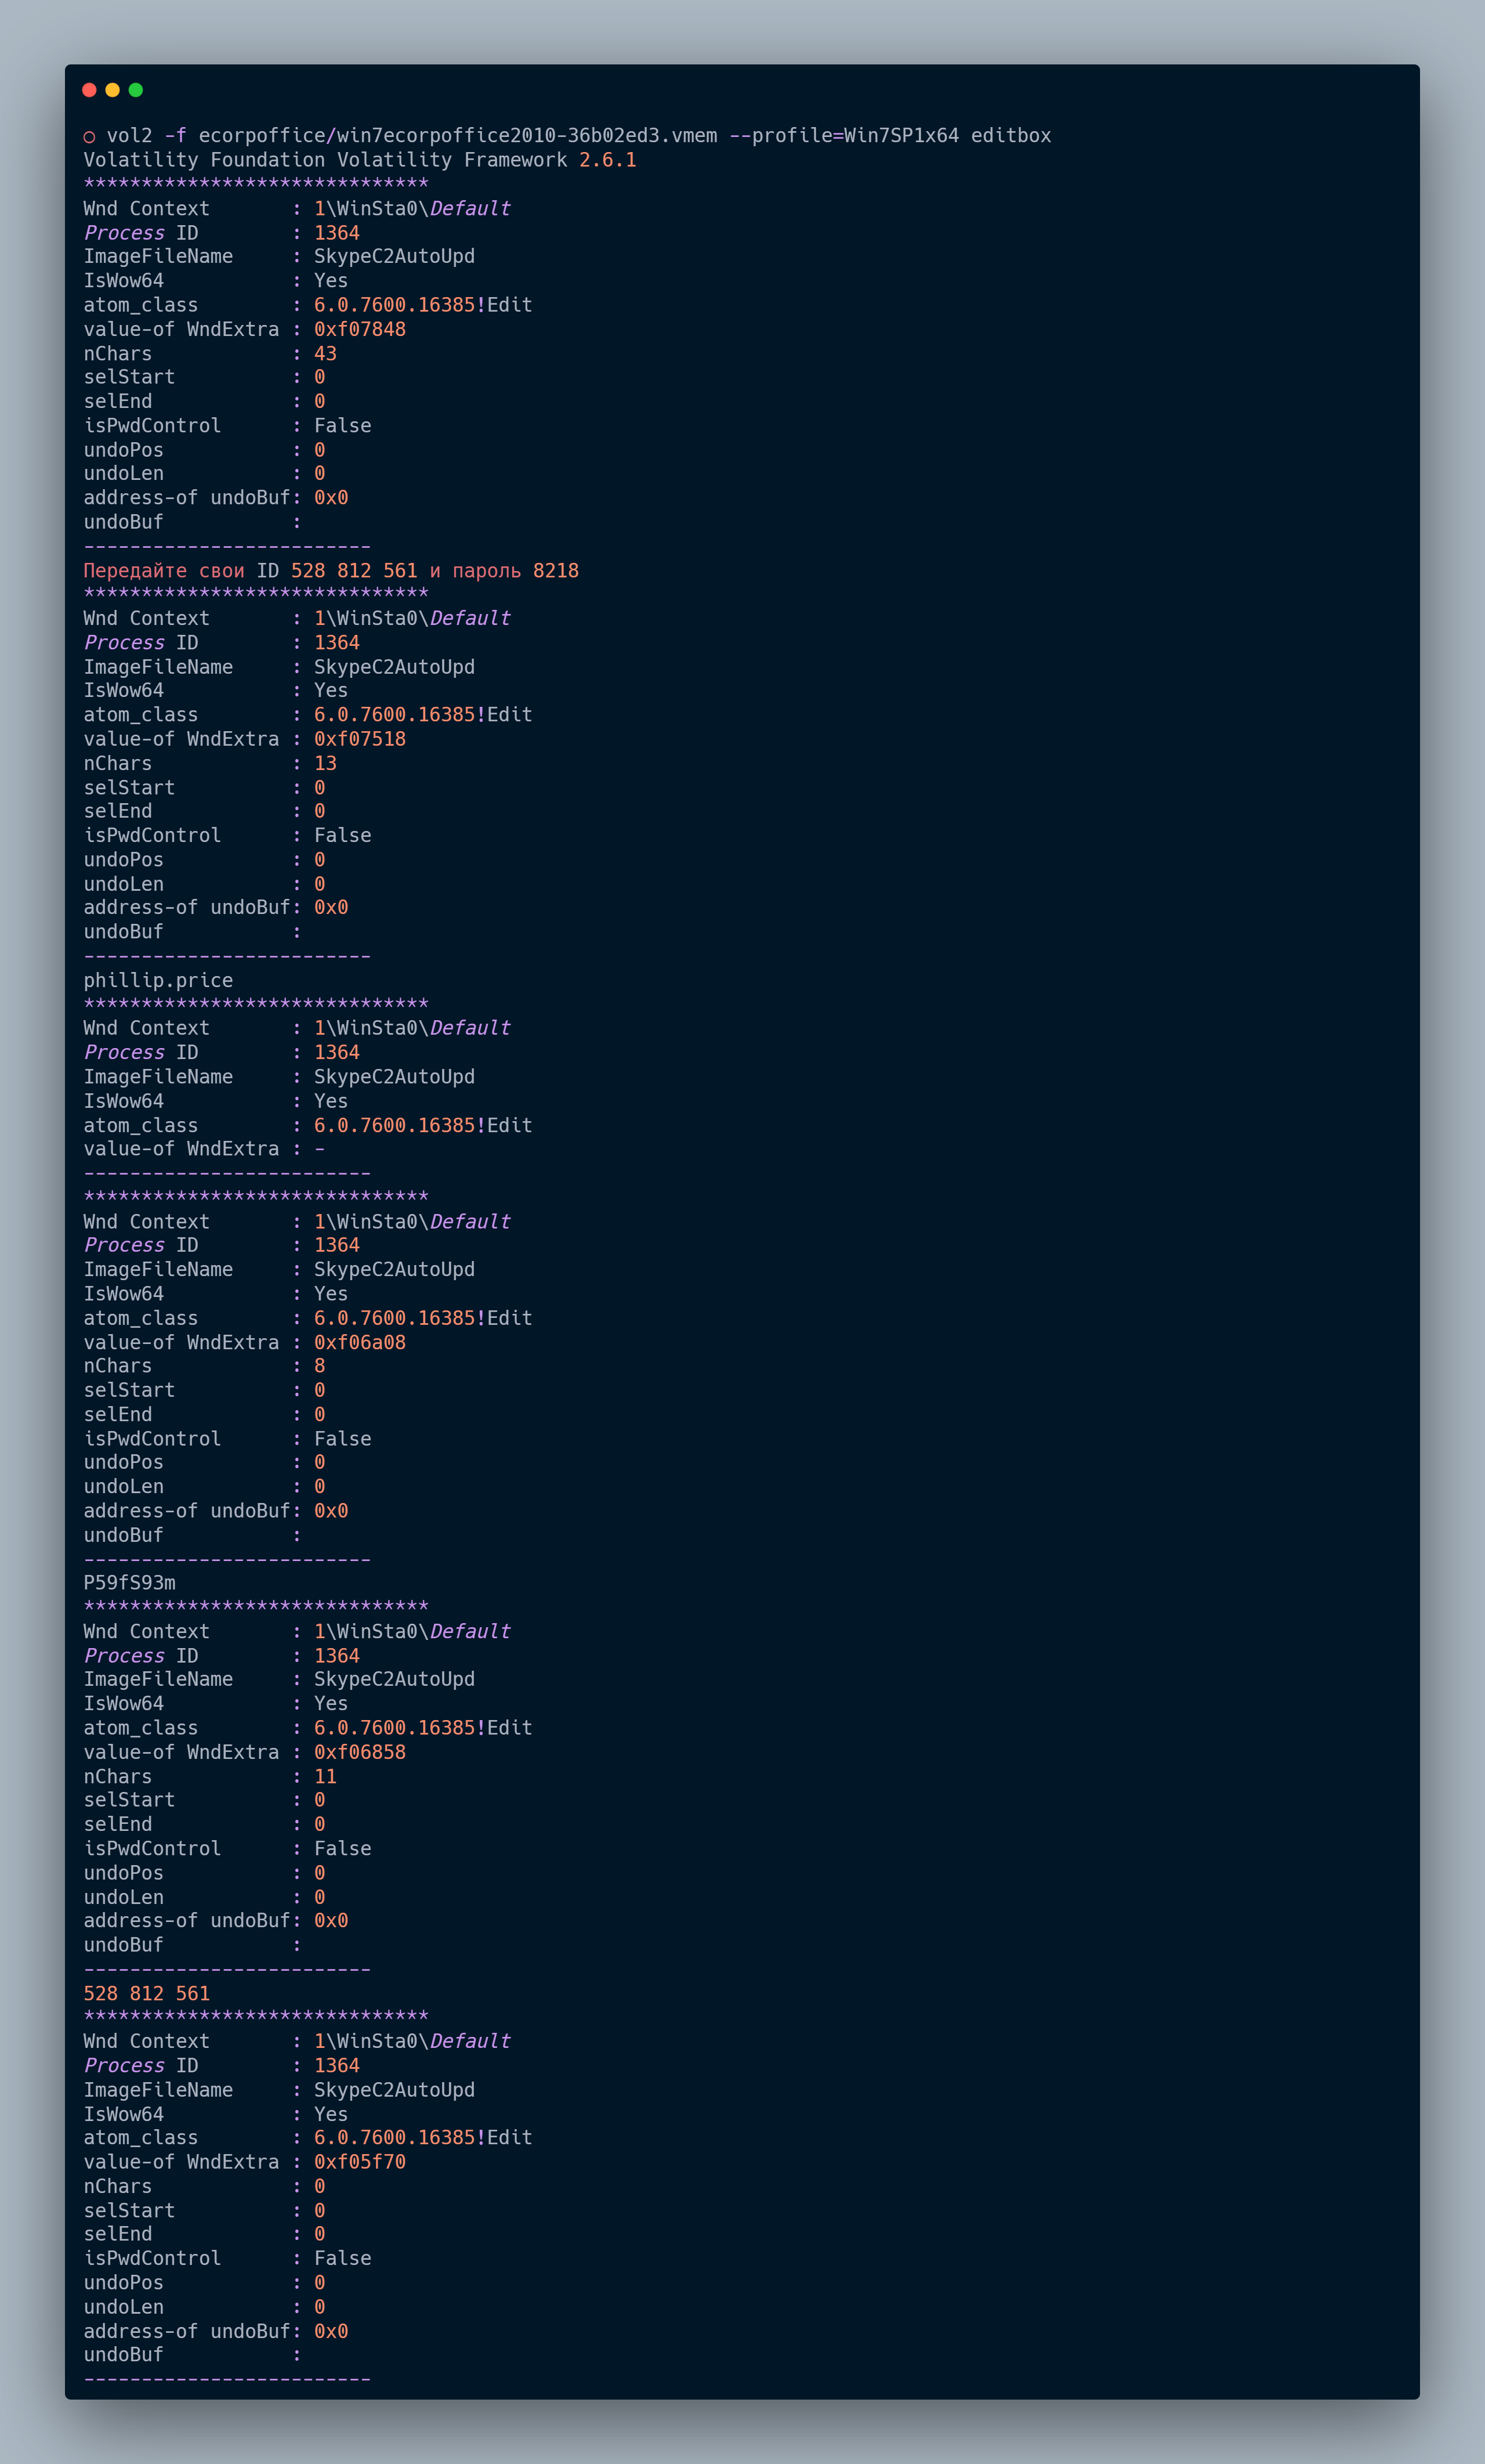Click the yellow minimize window dot
This screenshot has width=1485, height=2464.
(x=112, y=90)
